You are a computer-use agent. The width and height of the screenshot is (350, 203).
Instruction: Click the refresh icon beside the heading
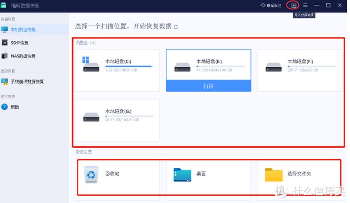coord(176,27)
